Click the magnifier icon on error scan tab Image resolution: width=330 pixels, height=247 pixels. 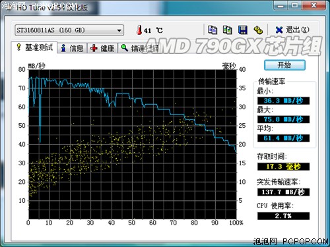tap(125, 47)
